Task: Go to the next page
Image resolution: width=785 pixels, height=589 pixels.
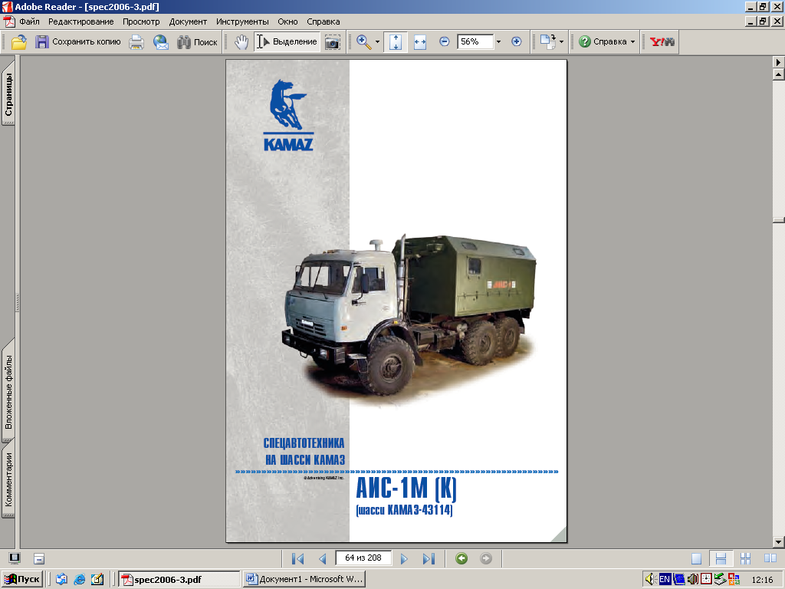Action: coord(404,558)
